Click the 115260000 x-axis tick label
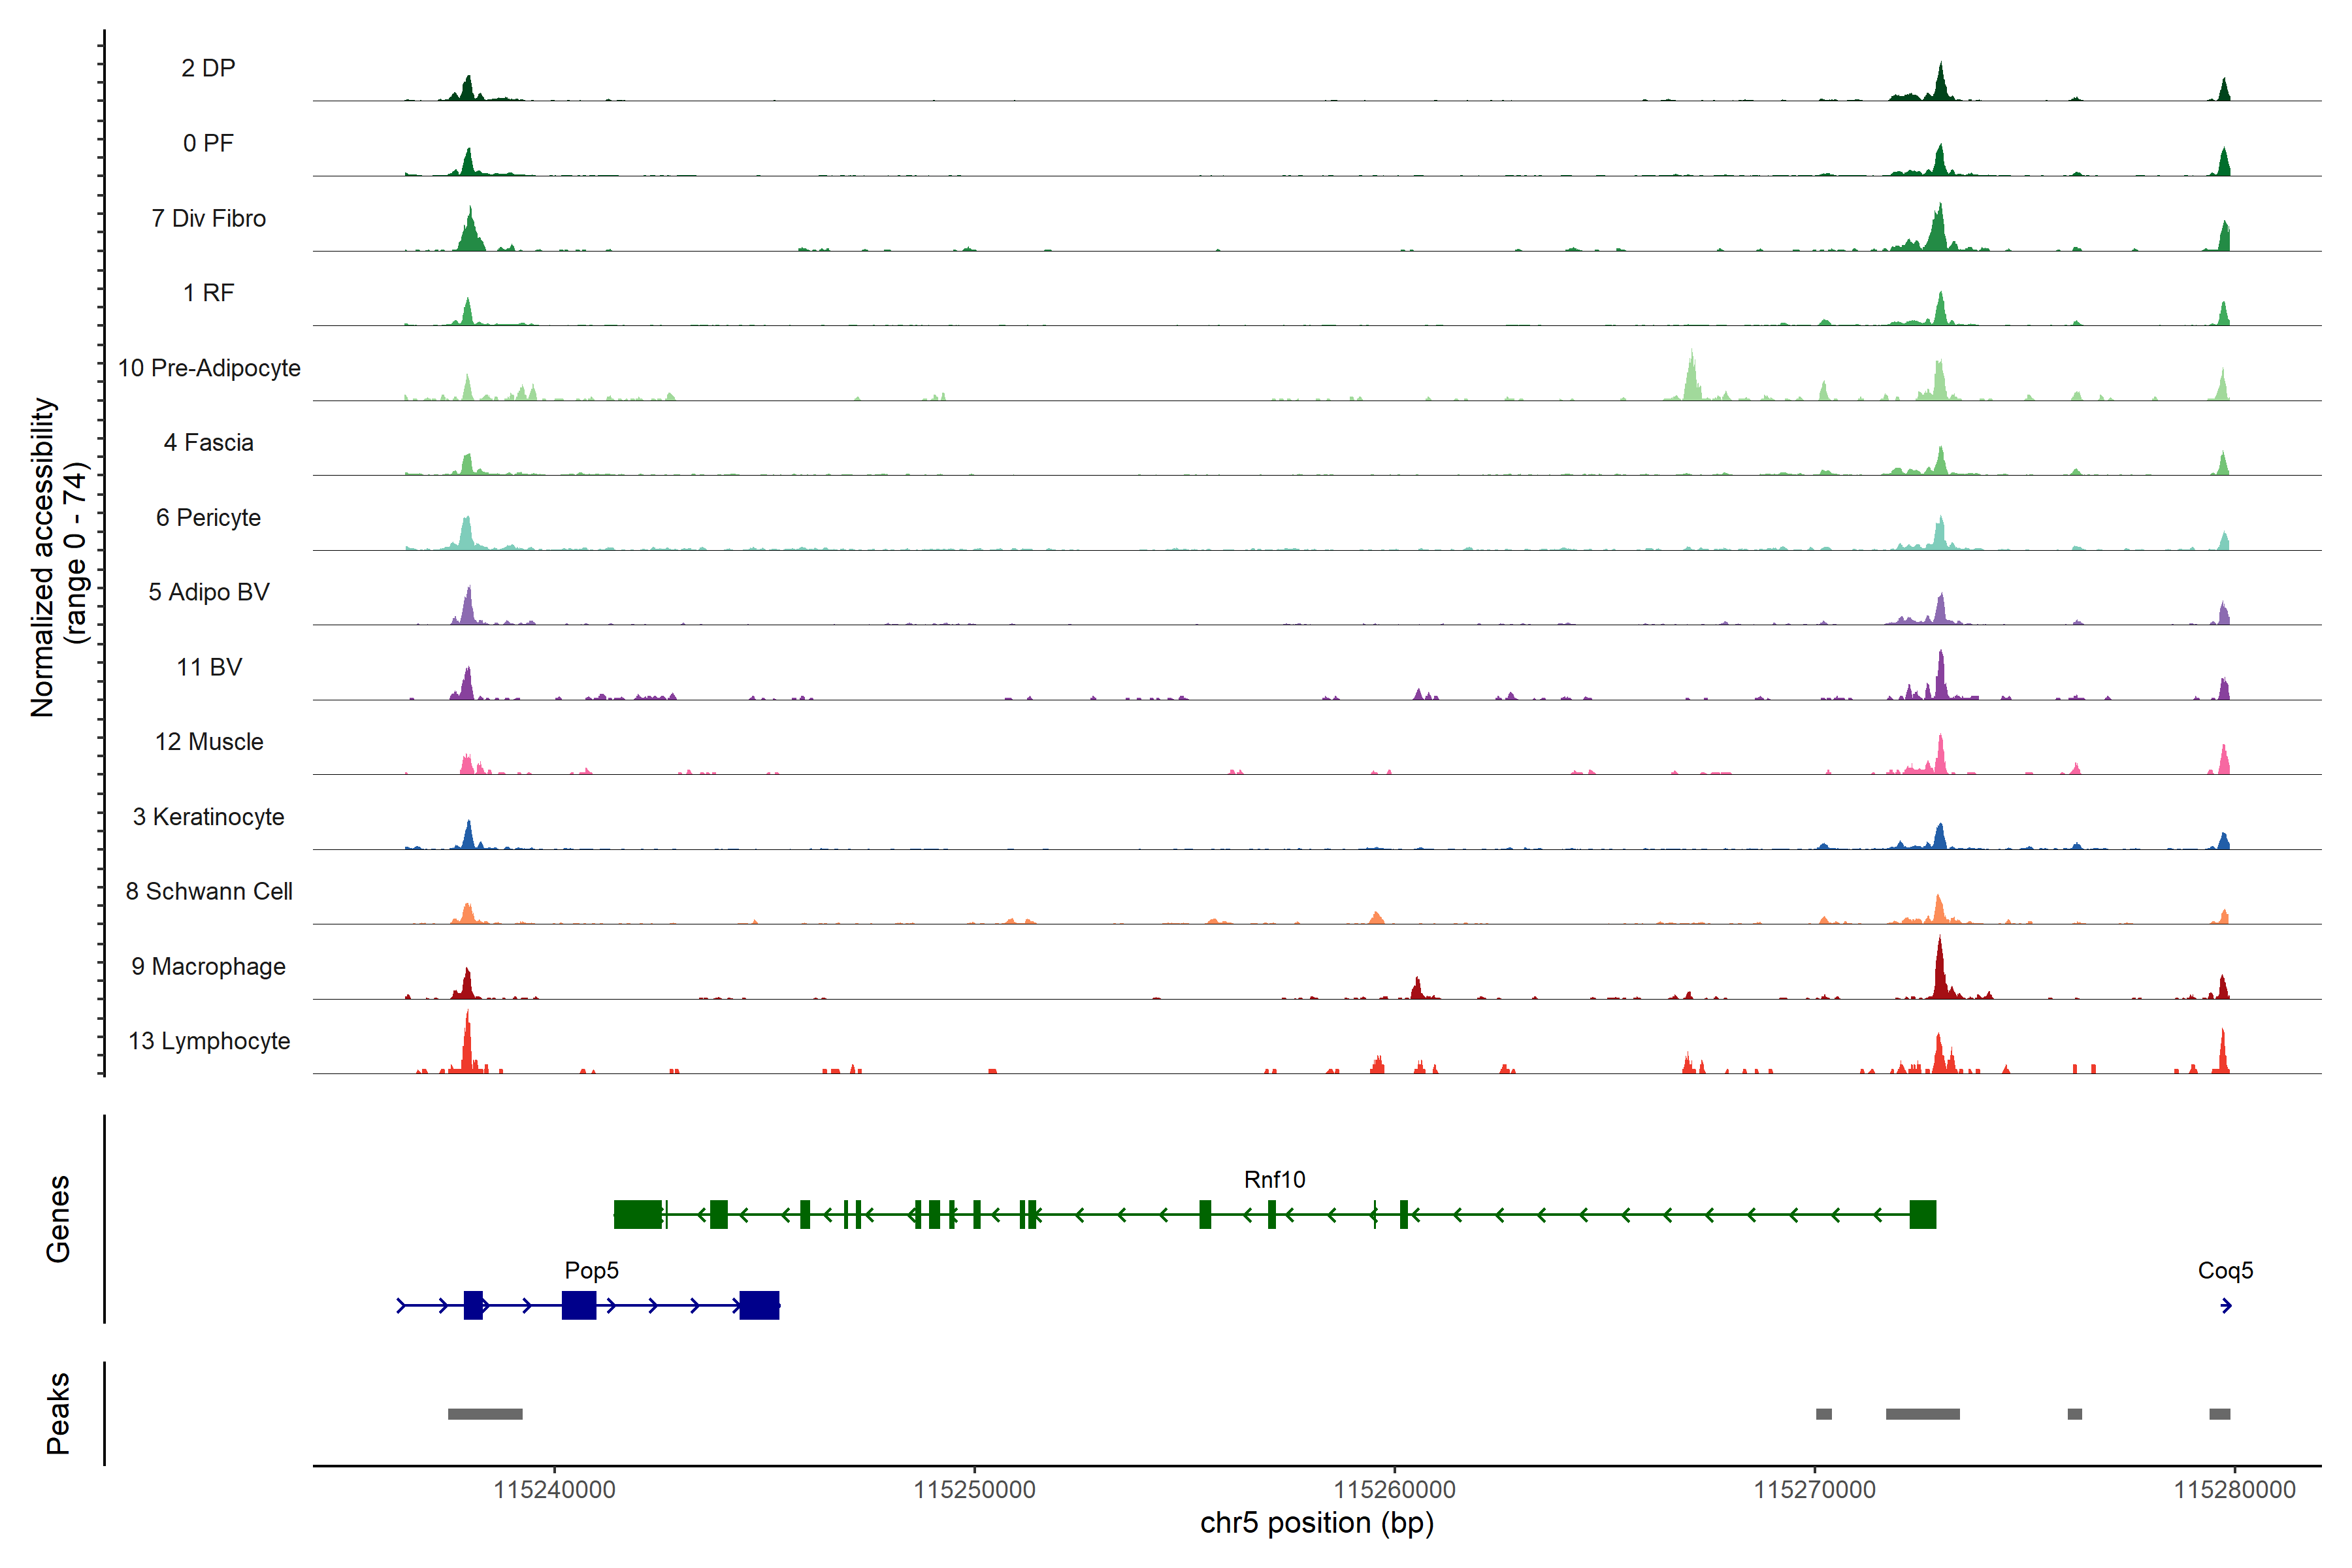Screen dimensions: 2352x1568 (x=1394, y=1490)
